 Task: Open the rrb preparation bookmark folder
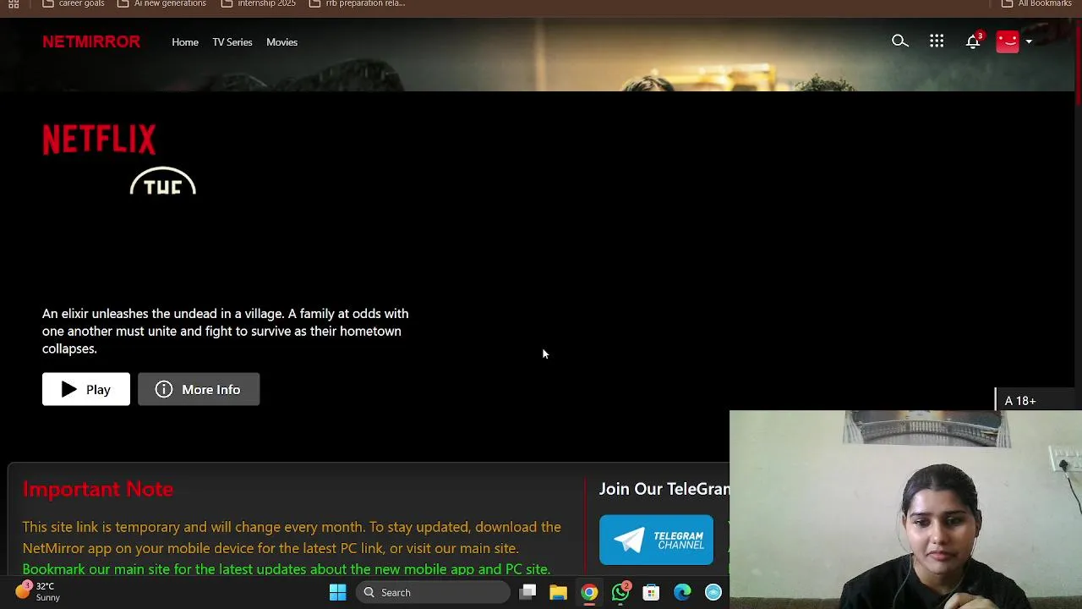358,4
